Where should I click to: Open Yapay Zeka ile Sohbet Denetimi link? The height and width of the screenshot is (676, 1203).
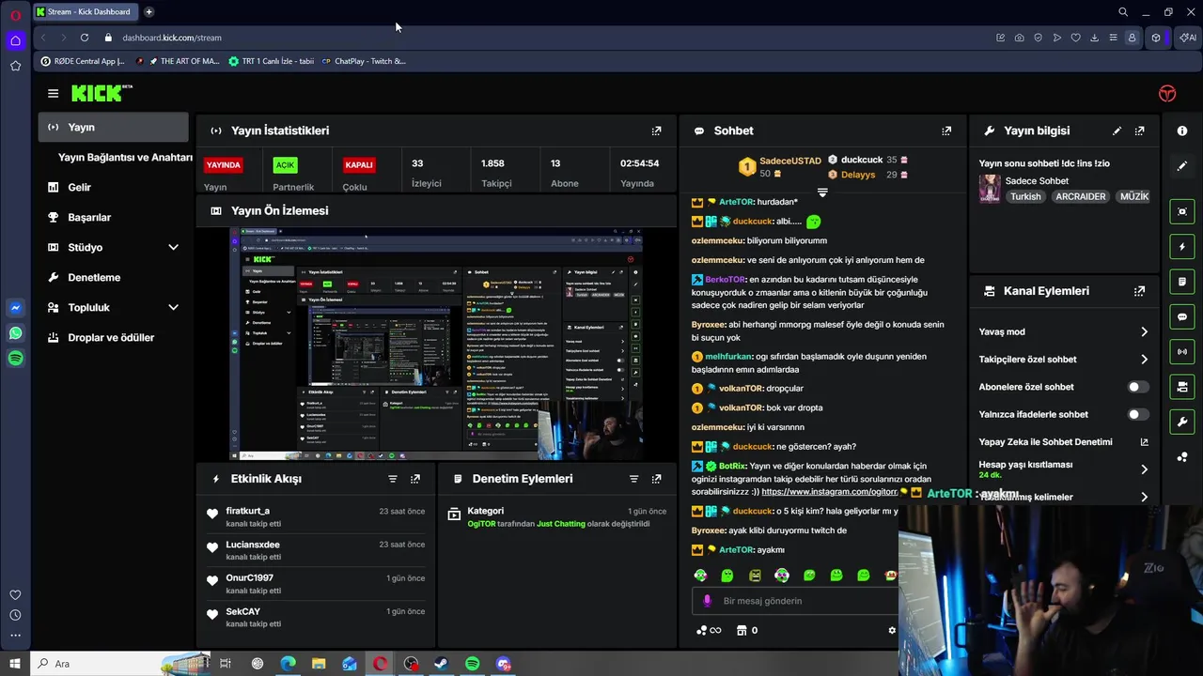[1064, 442]
